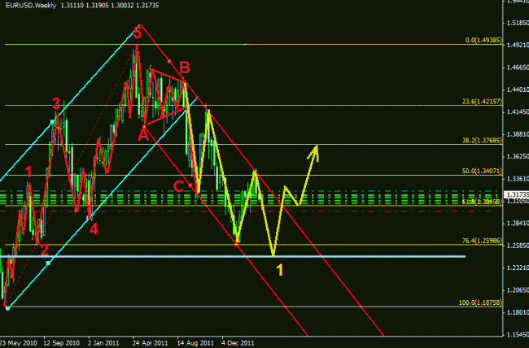
Task: Select the 100.0(1.18758) Fibonacci level label
Action: pyautogui.click(x=480, y=302)
